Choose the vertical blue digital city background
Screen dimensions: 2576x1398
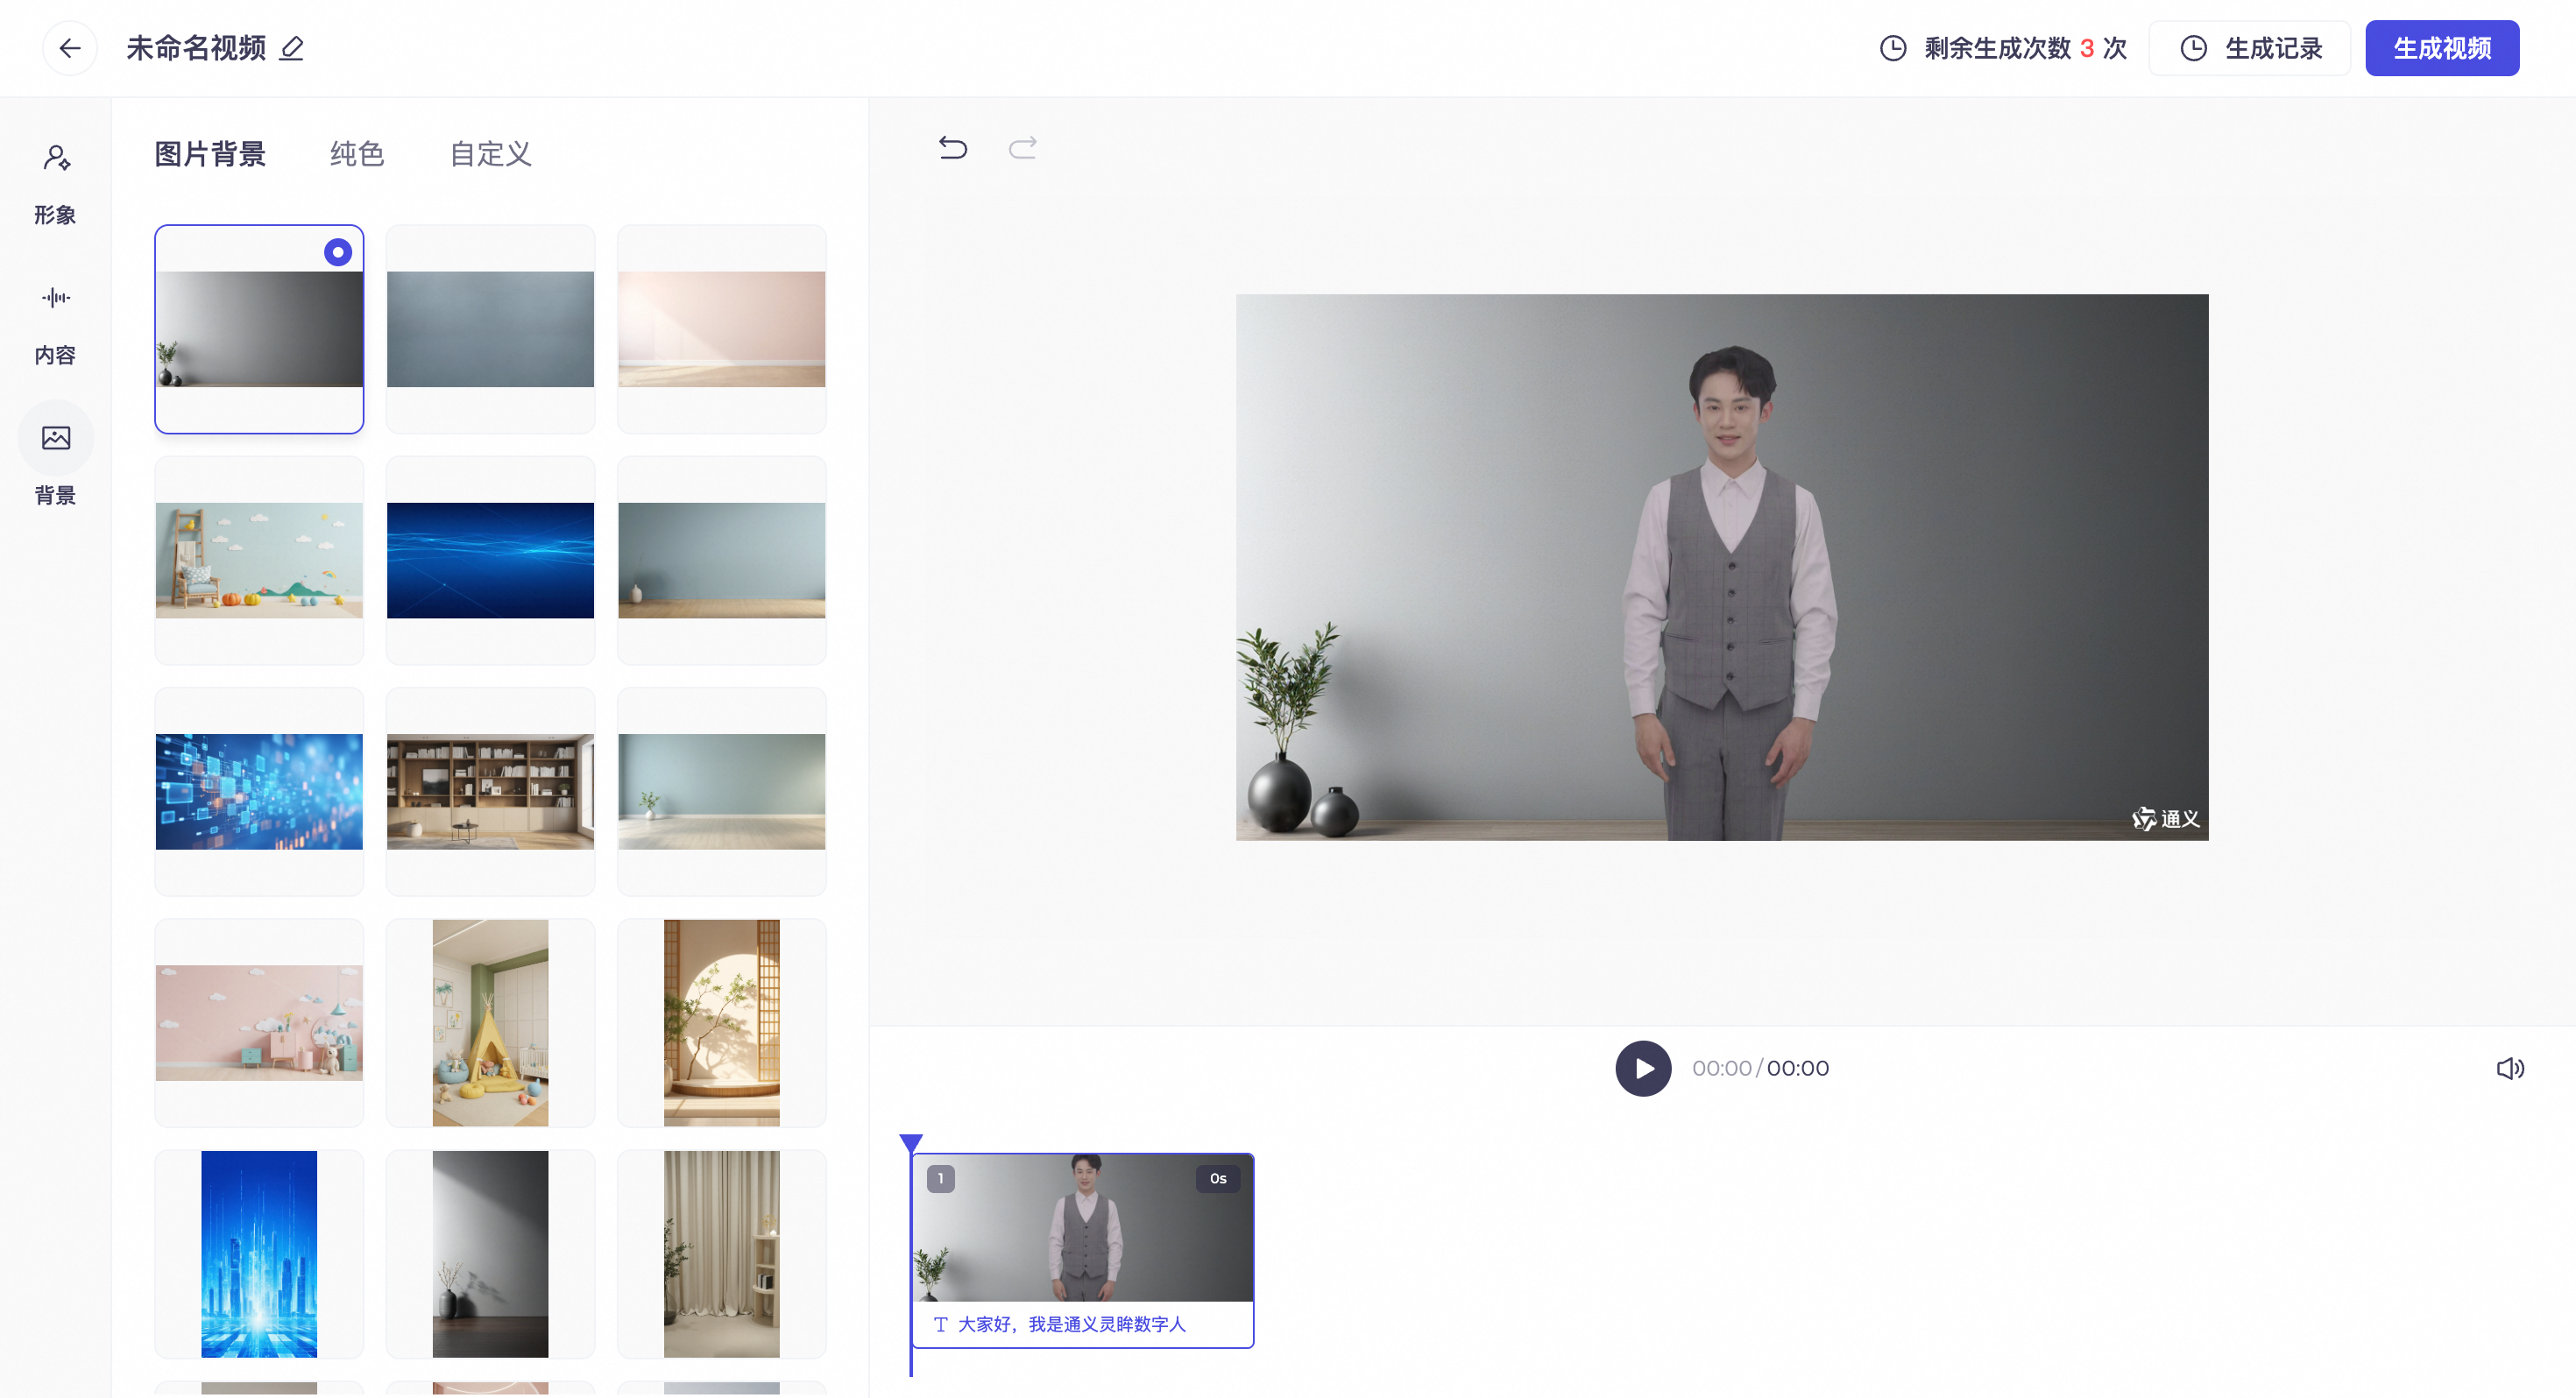pyautogui.click(x=259, y=1253)
